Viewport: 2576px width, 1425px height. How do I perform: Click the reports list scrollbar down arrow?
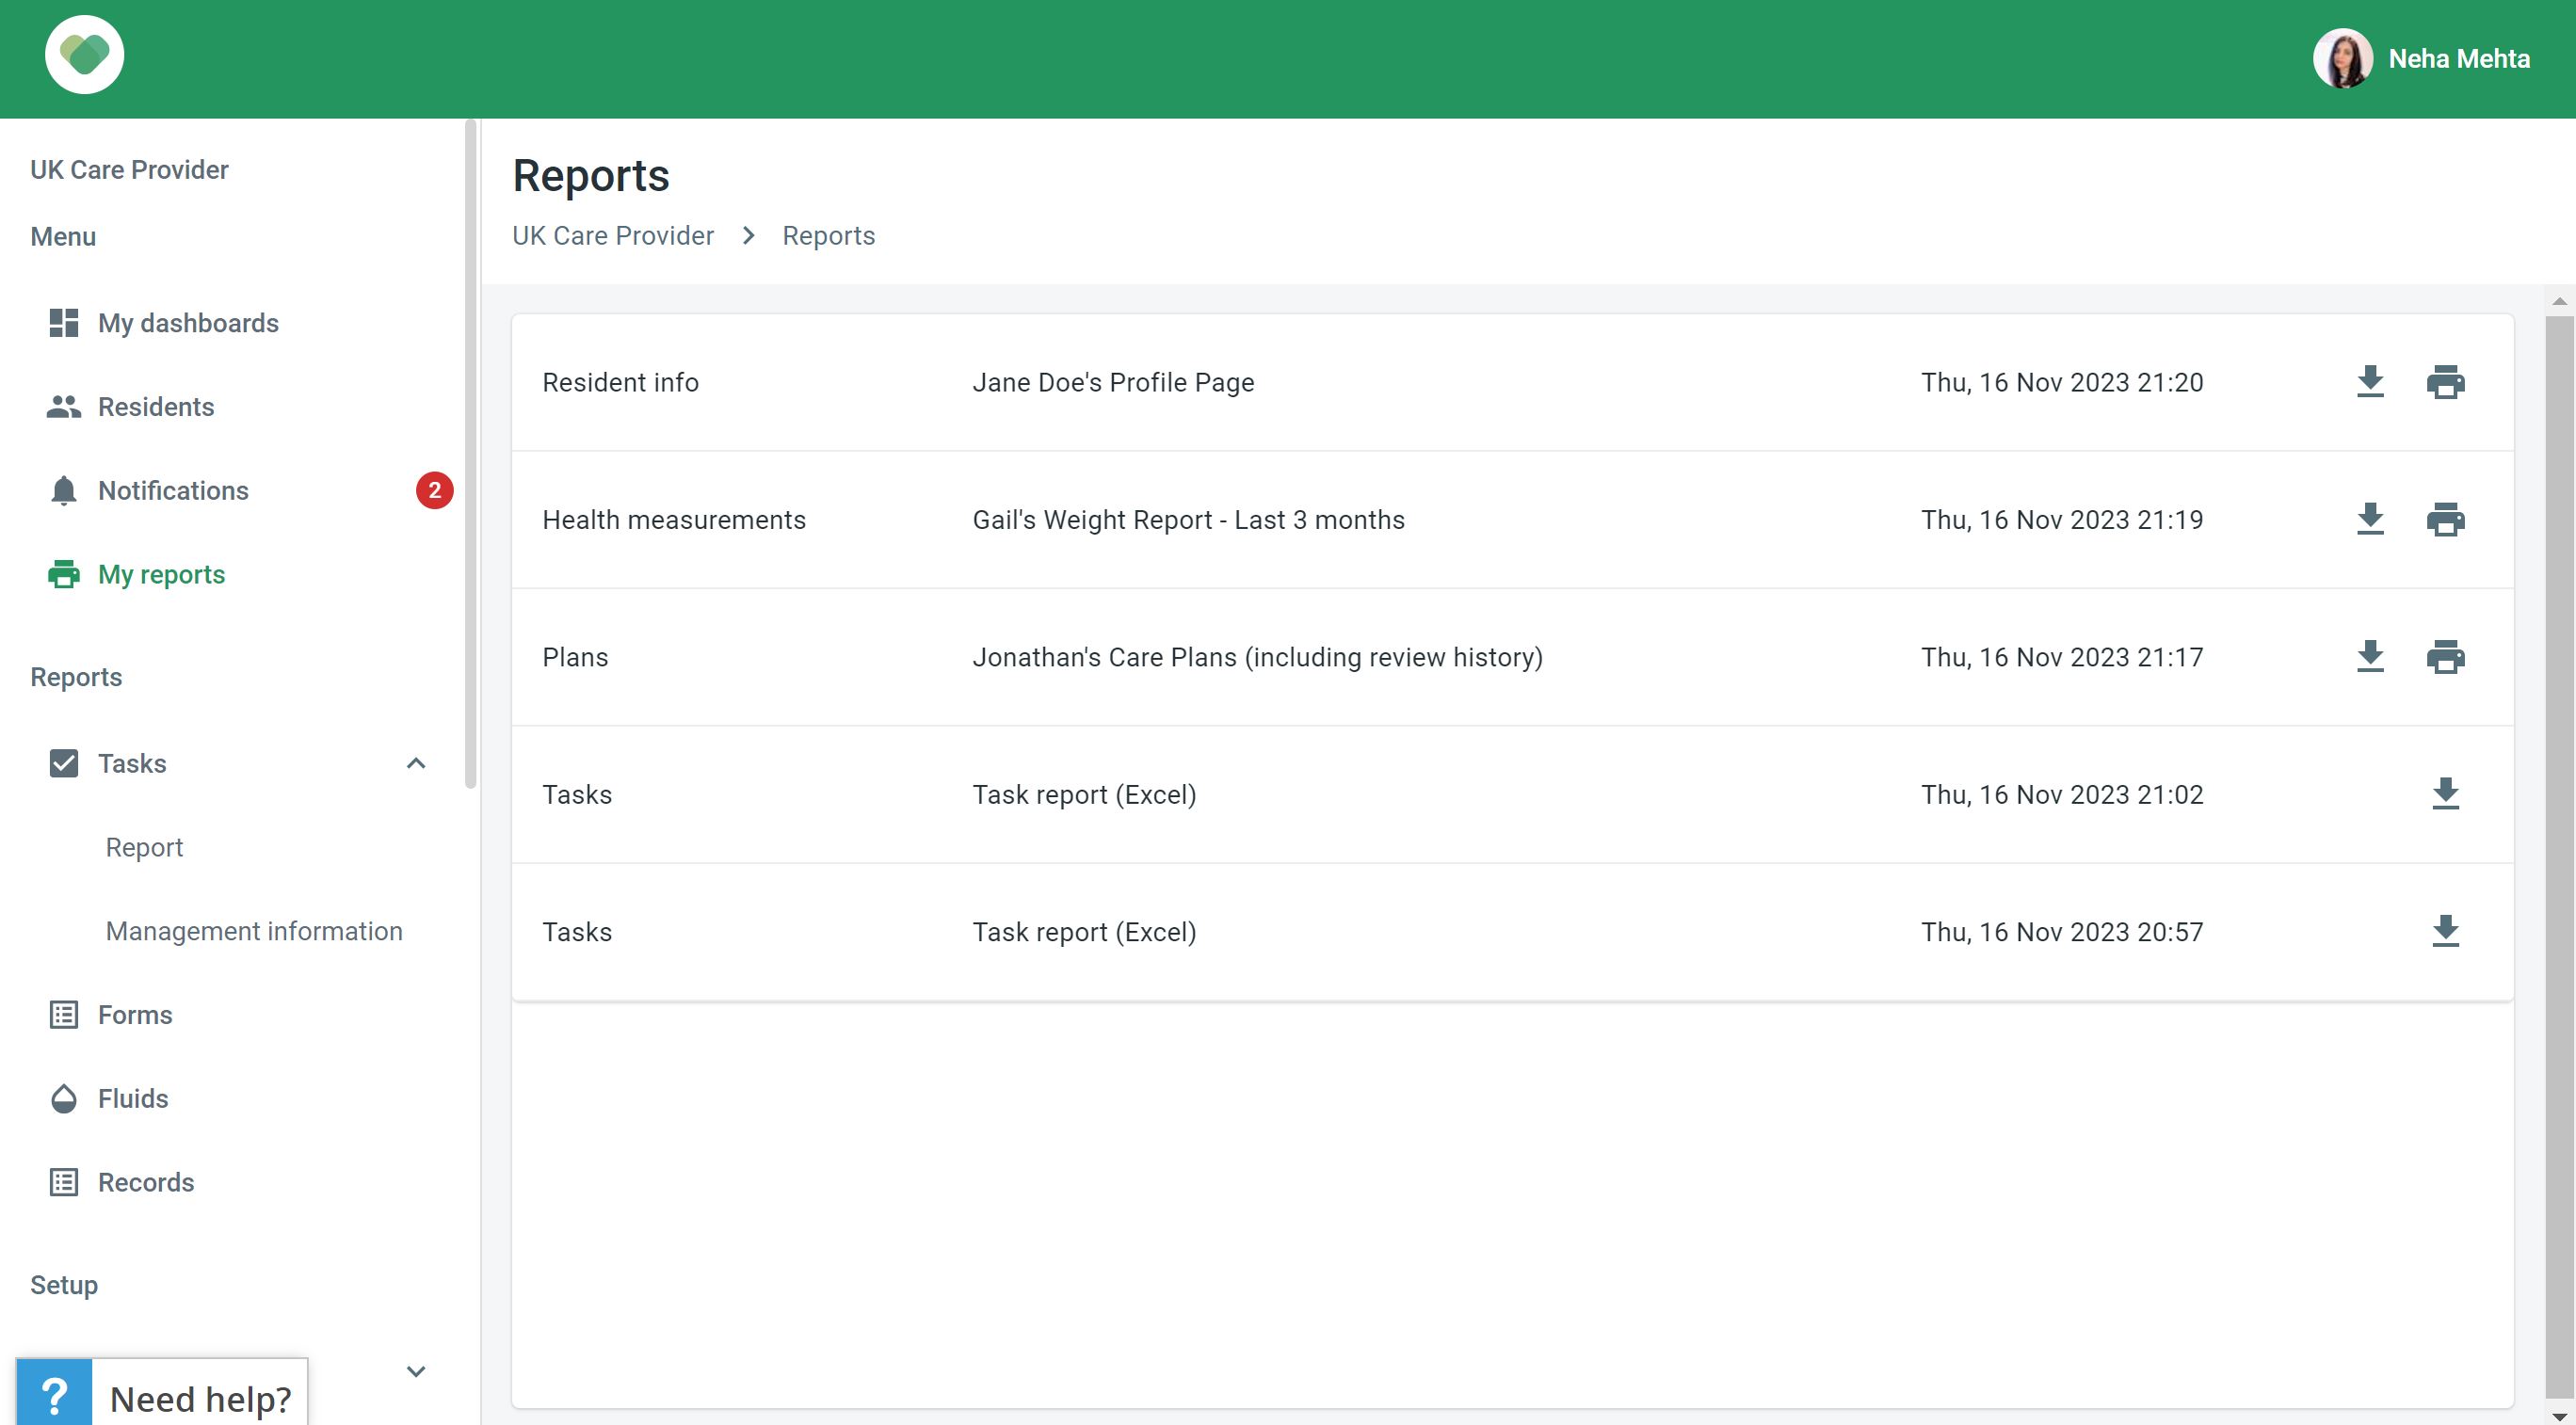(2559, 1416)
